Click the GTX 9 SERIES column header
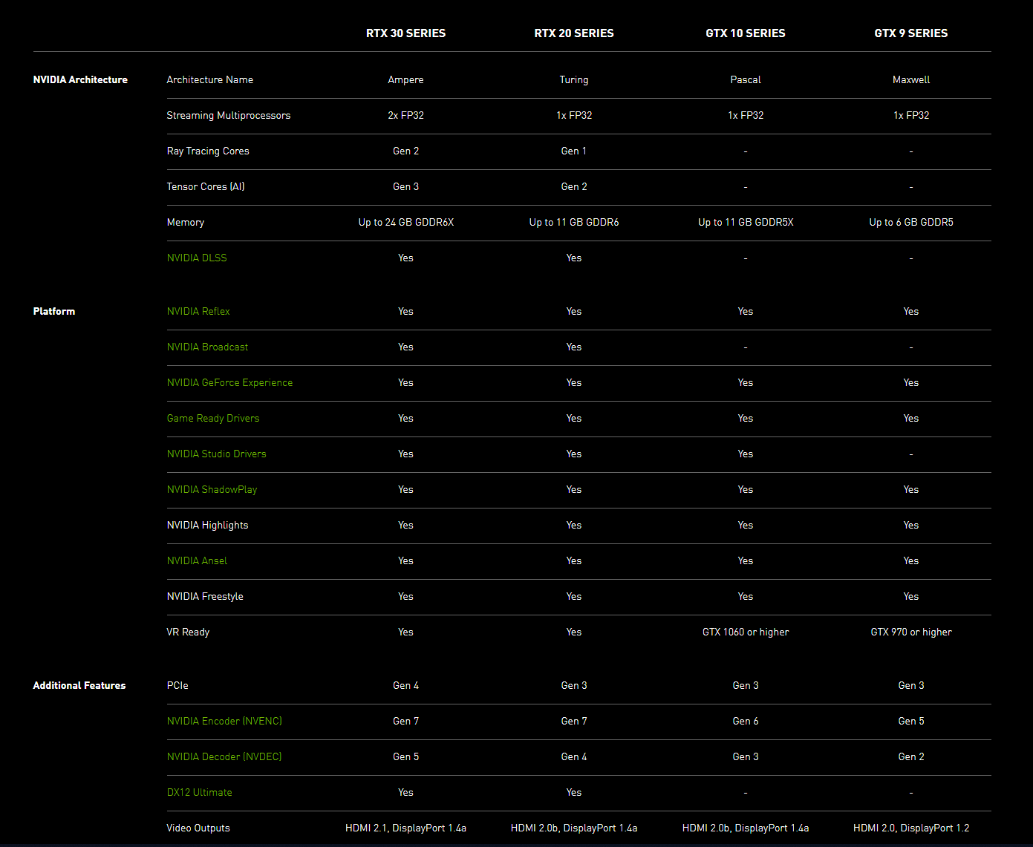The image size is (1033, 847). [x=911, y=33]
